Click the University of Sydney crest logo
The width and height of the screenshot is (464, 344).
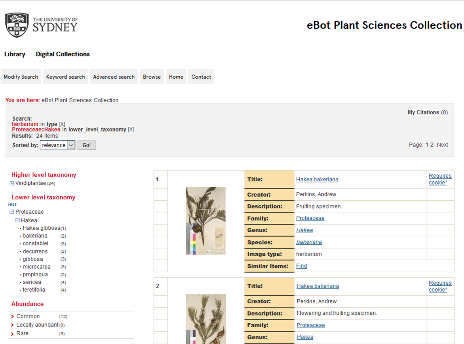tap(17, 25)
